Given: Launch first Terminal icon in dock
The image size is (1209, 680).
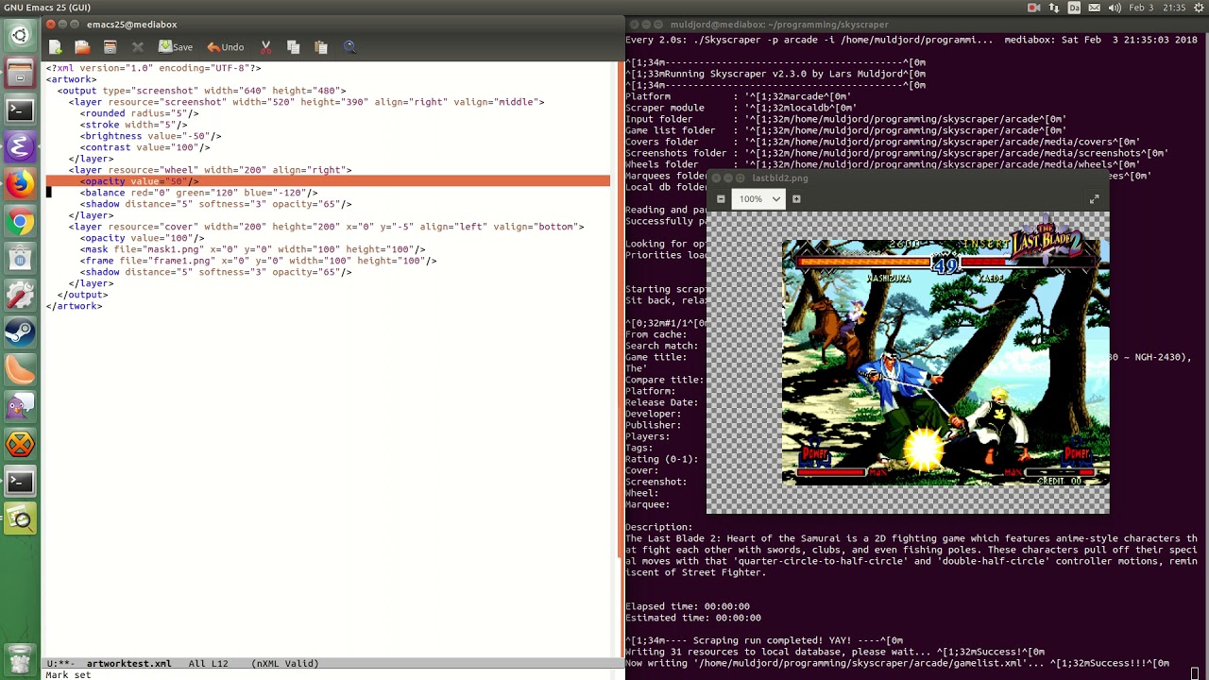Looking at the screenshot, I should click(x=20, y=110).
